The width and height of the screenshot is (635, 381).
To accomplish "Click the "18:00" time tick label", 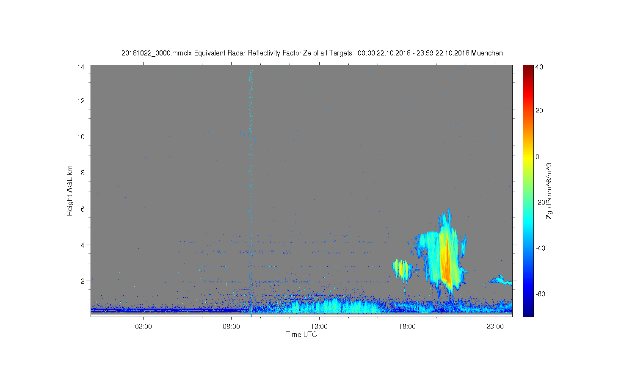I will pyautogui.click(x=407, y=327).
